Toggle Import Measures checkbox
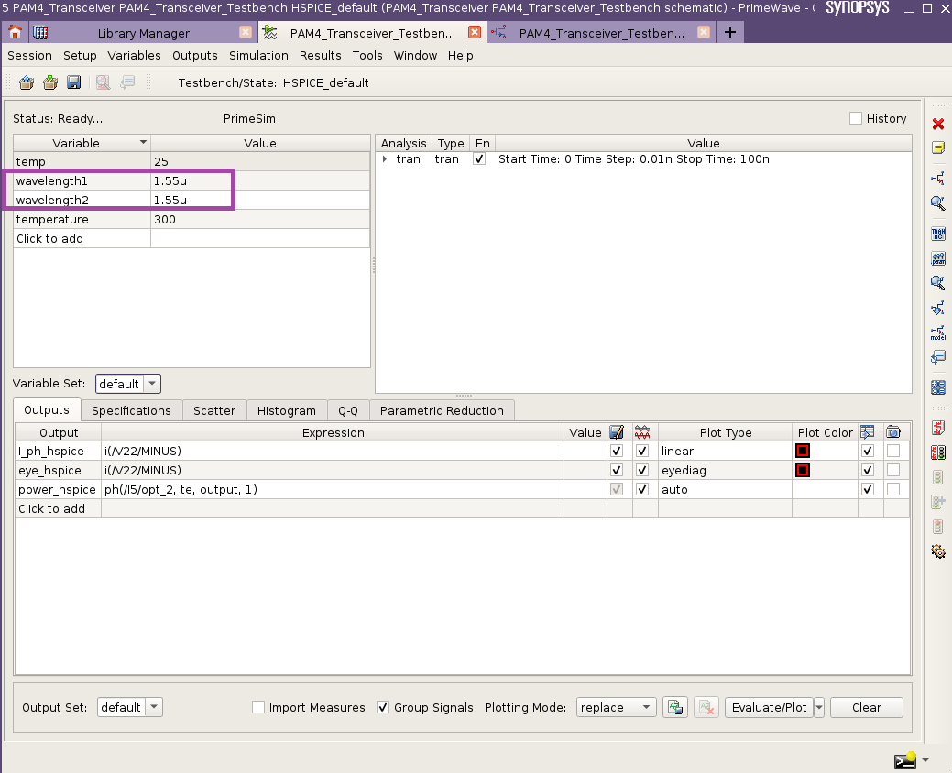The width and height of the screenshot is (952, 773). point(258,707)
